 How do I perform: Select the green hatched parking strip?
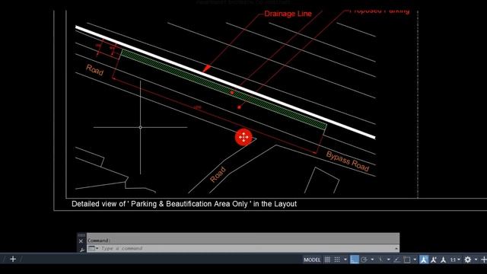point(224,89)
